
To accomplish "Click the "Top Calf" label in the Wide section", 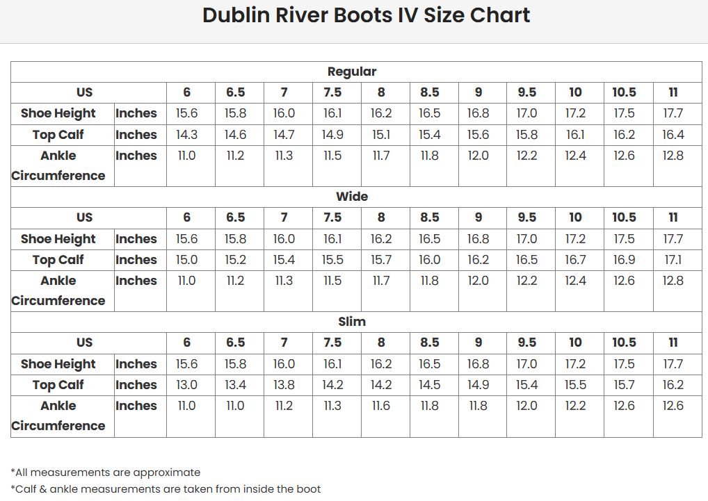I will click(58, 260).
